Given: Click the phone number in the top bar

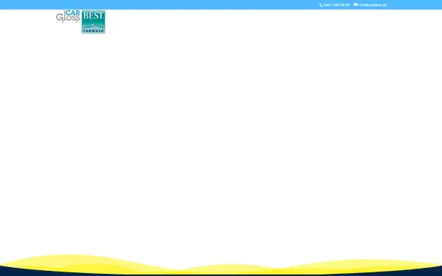Looking at the screenshot, I should (337, 5).
